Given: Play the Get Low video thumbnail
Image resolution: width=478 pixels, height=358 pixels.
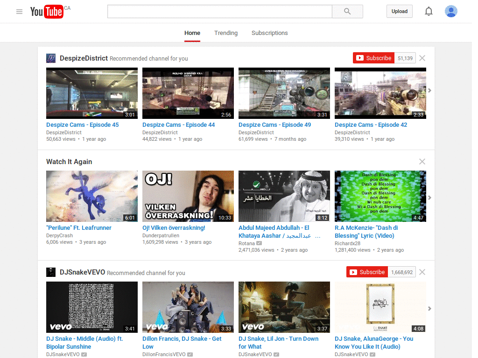Looking at the screenshot, I should coord(188,307).
